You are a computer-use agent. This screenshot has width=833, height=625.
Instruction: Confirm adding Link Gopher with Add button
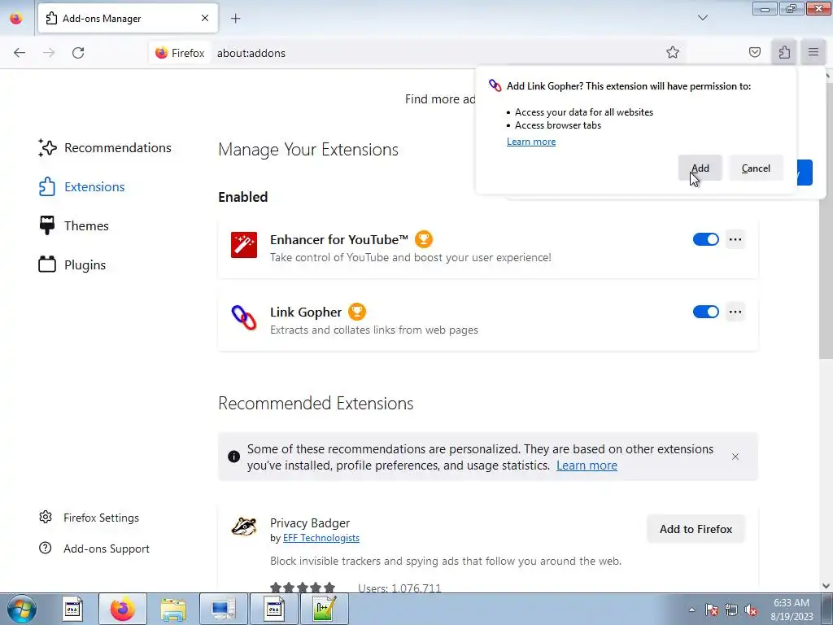point(700,168)
